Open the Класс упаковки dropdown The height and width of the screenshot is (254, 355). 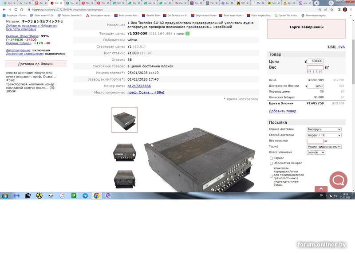click(x=316, y=152)
